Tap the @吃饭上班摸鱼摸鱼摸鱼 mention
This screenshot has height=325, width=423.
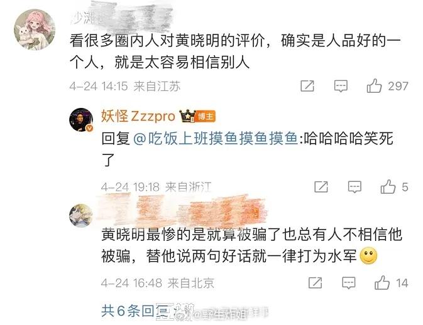(216, 139)
